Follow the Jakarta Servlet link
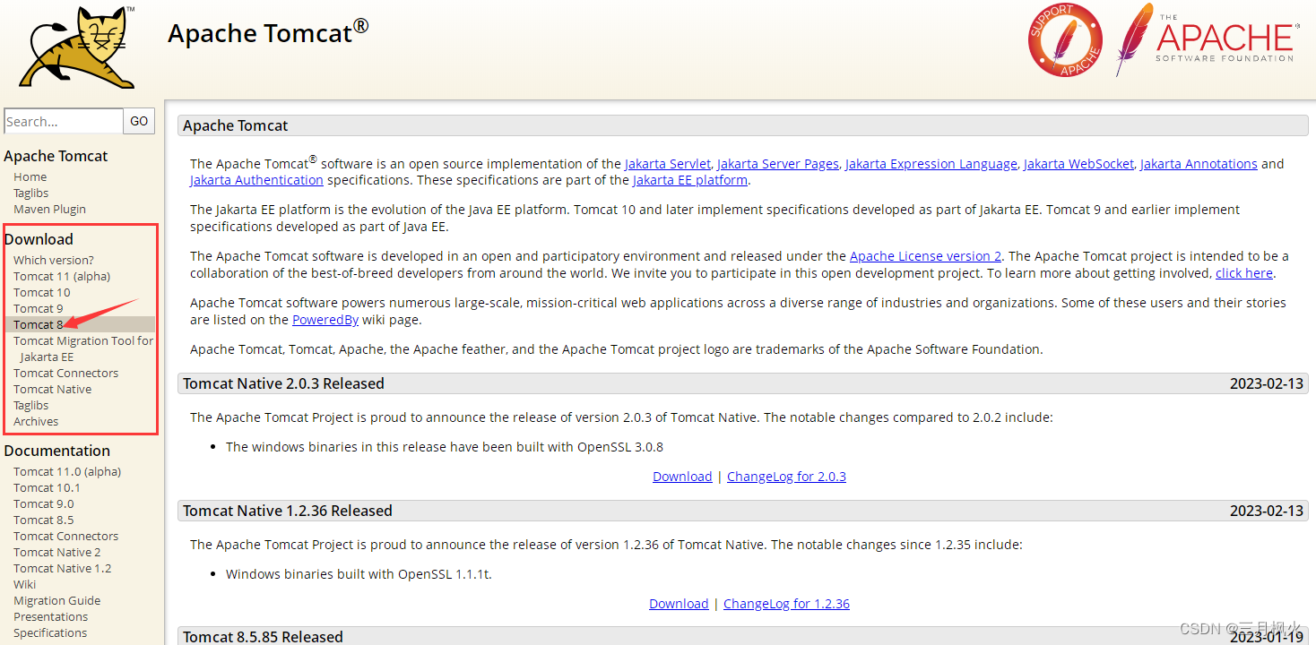 coord(668,164)
